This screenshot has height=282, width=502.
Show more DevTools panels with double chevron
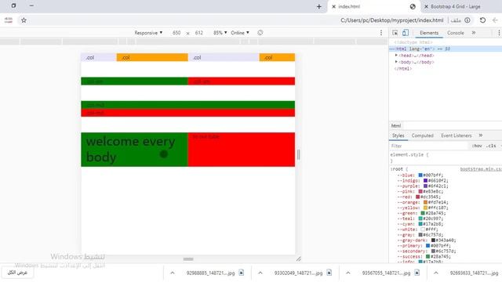pos(474,33)
